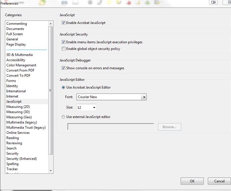Image resolution: width=231 pixels, height=191 pixels.
Task: Click the external editor path input field
Action: point(111,127)
